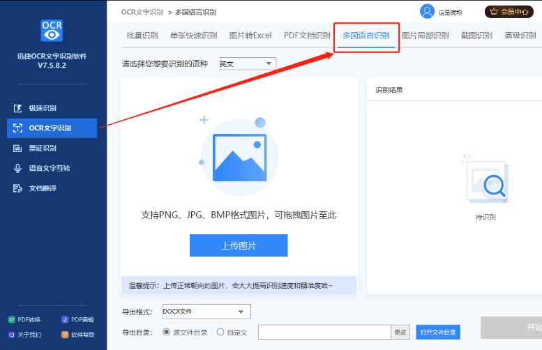Open the export format dropdown DOCX文件
Viewport: 542px width, 350px height.
click(206, 312)
